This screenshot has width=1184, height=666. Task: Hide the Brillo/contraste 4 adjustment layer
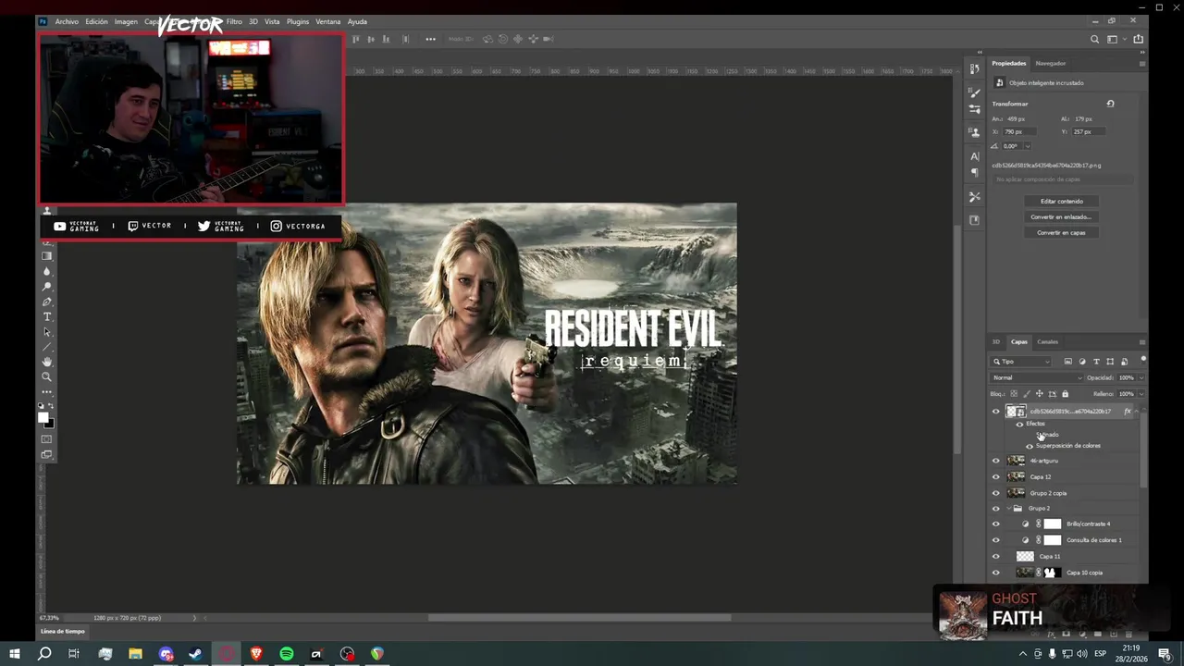995,524
